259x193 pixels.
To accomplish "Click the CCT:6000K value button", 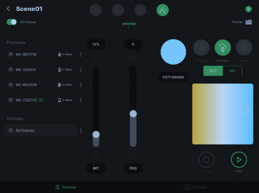I will pos(173,77).
